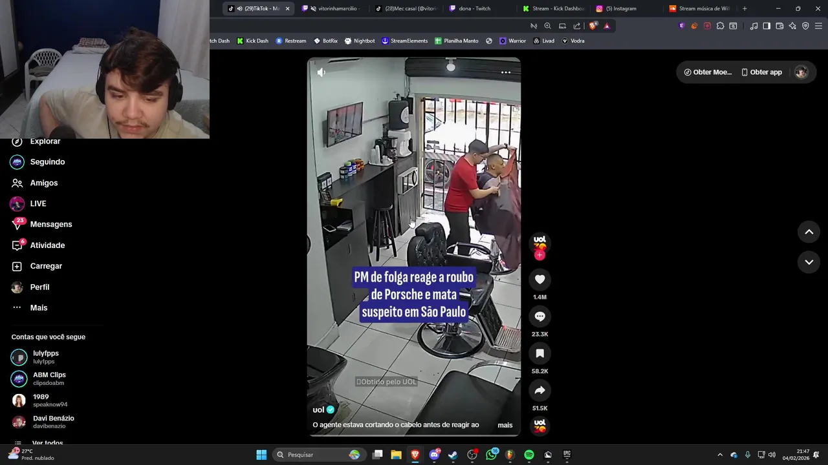
Task: Open Brave VPN shield icon
Action: [805, 26]
